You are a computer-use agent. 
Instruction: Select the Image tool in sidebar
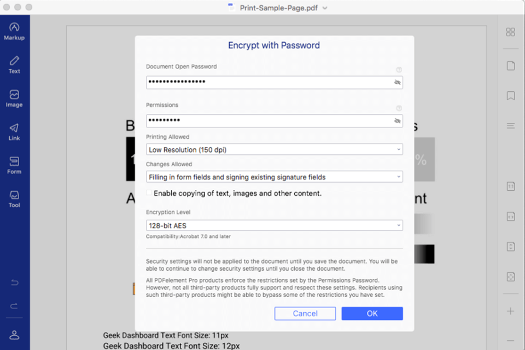[x=14, y=98]
